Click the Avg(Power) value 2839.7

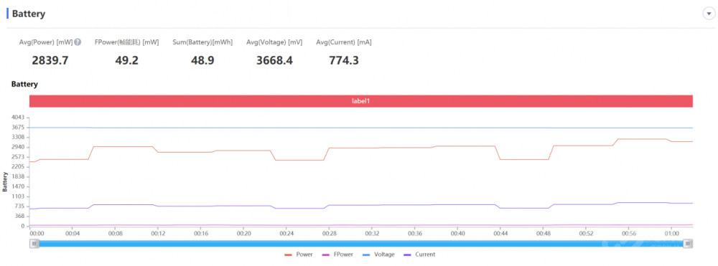coord(50,60)
